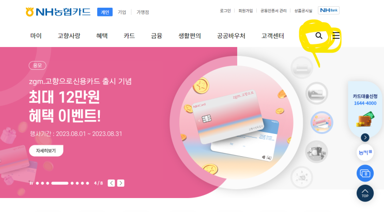This screenshot has width=384, height=212.
Task: Select 개인 customer type tab
Action: pos(105,12)
